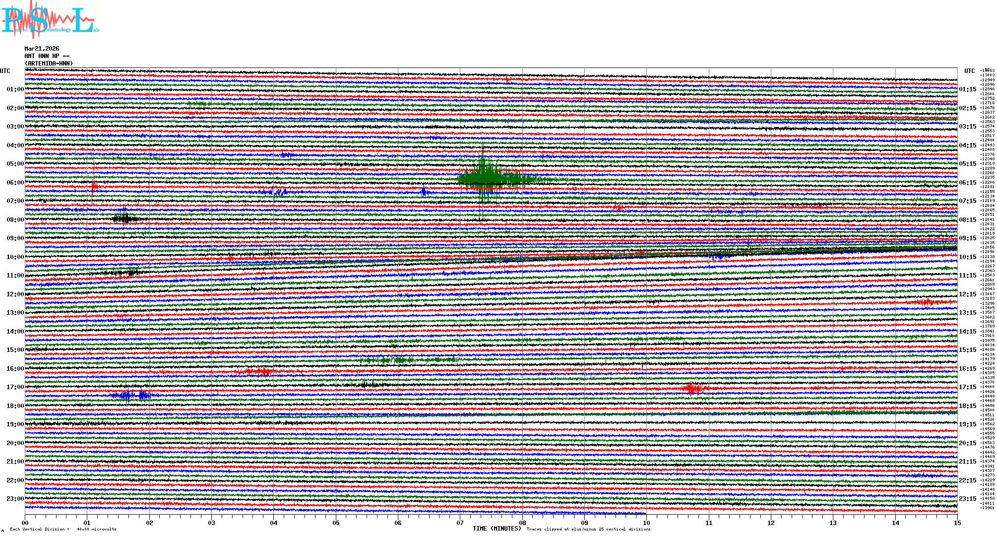Click the TIME (MINUTES) axis title

pos(497,529)
